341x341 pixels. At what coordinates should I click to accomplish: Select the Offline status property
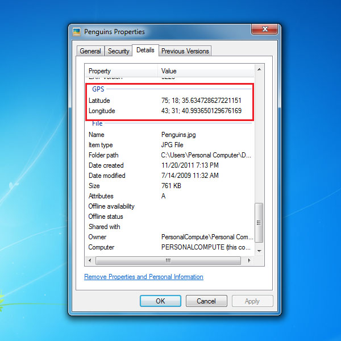tap(106, 217)
